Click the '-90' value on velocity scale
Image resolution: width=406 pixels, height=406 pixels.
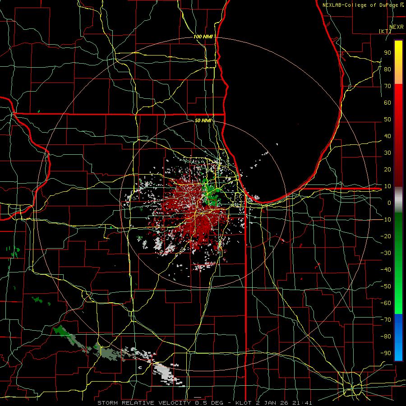[x=386, y=353]
